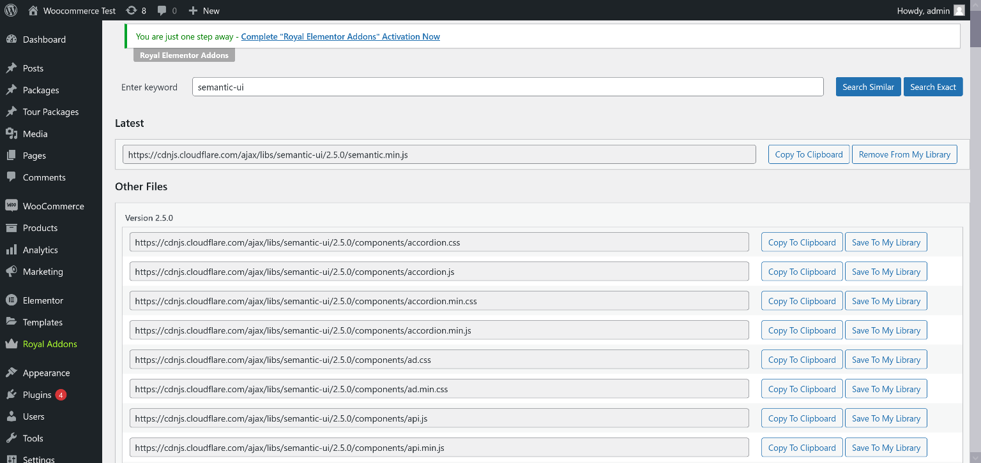Go to WooCommerce menu
This screenshot has height=463, width=981.
point(51,206)
